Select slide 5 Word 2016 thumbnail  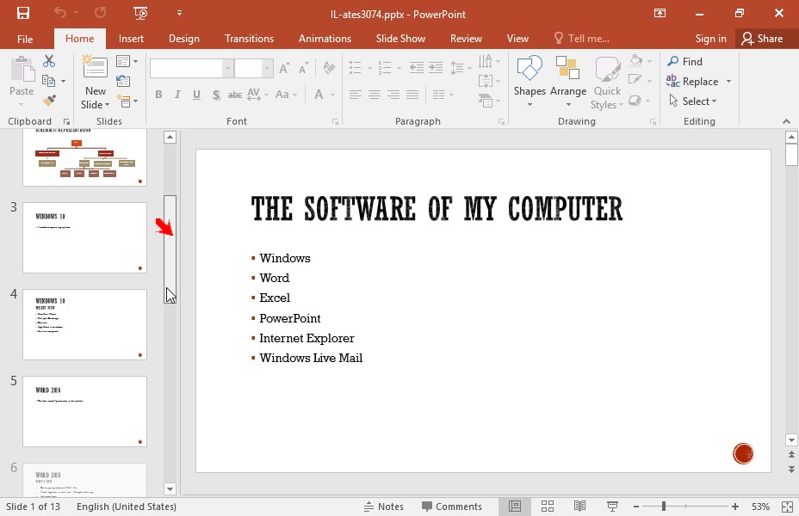click(x=84, y=412)
